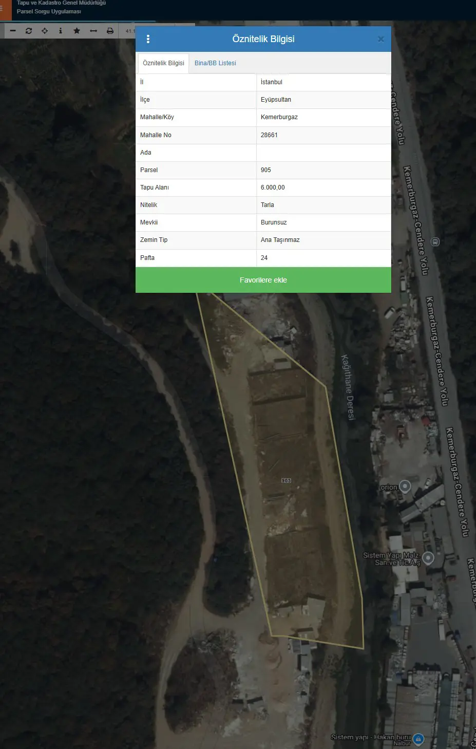Click the printer icon

[x=110, y=31]
